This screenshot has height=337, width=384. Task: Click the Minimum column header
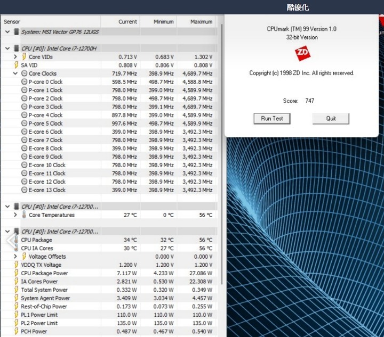pos(158,21)
